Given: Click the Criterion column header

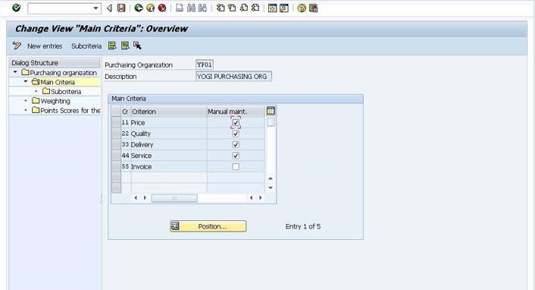Looking at the screenshot, I should click(x=169, y=112).
